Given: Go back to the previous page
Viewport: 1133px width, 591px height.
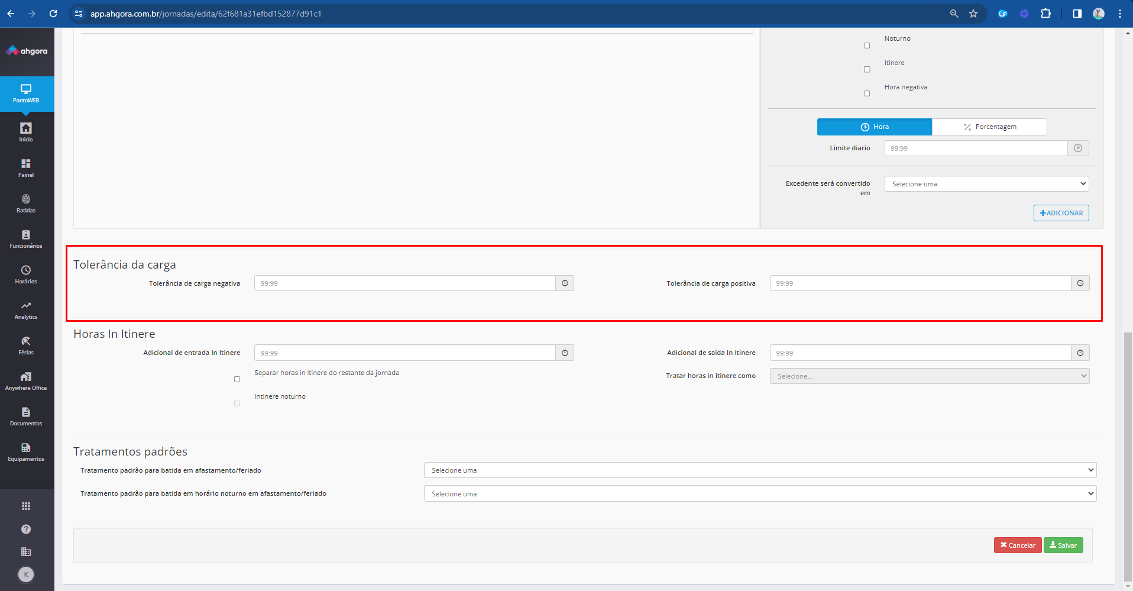Looking at the screenshot, I should tap(11, 14).
